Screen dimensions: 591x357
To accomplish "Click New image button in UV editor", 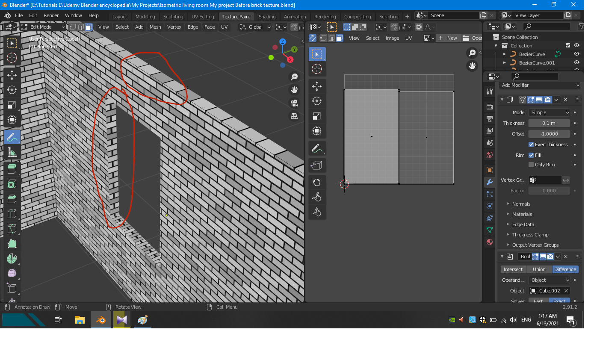I will click(448, 38).
